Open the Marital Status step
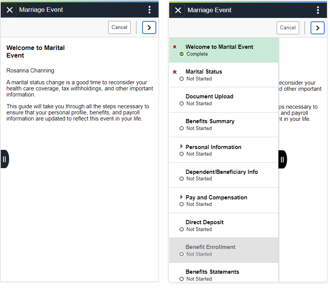 tap(224, 75)
